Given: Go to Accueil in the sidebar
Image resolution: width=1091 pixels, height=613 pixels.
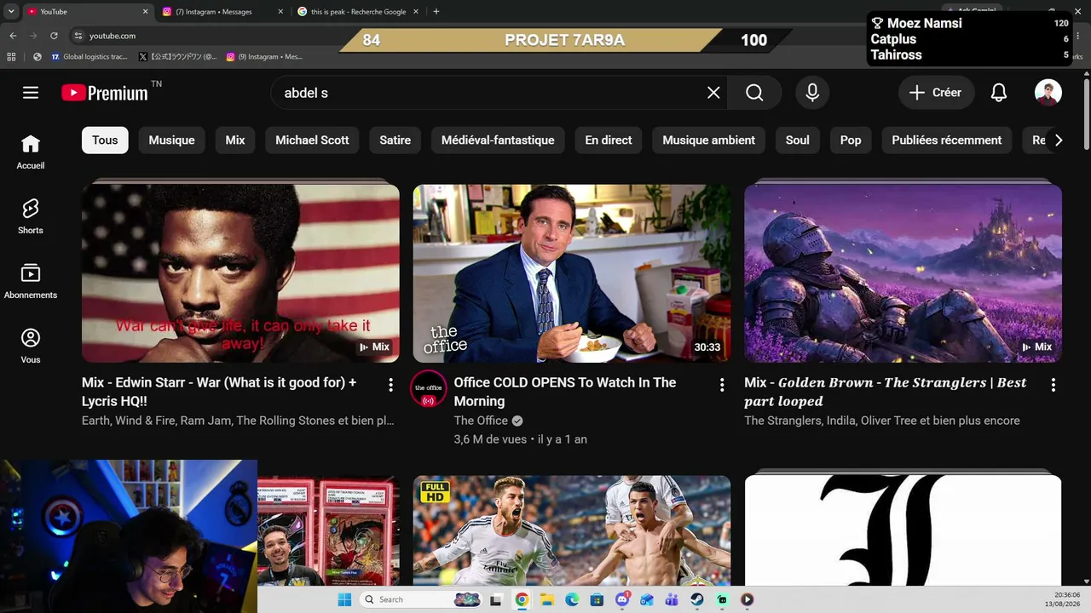Looking at the screenshot, I should pos(31,152).
